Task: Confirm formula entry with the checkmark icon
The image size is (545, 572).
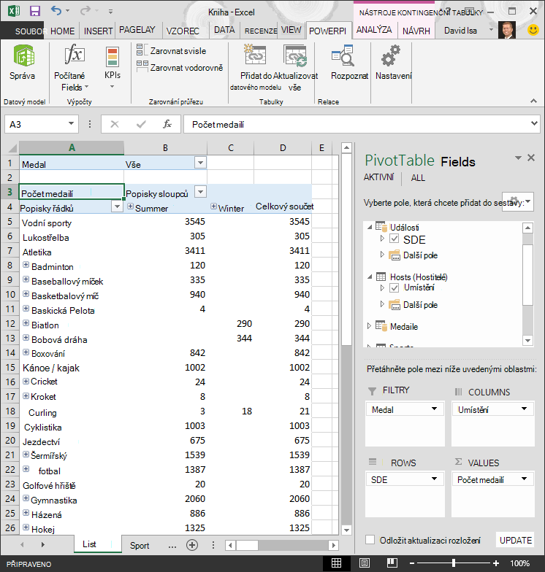Action: tap(141, 124)
